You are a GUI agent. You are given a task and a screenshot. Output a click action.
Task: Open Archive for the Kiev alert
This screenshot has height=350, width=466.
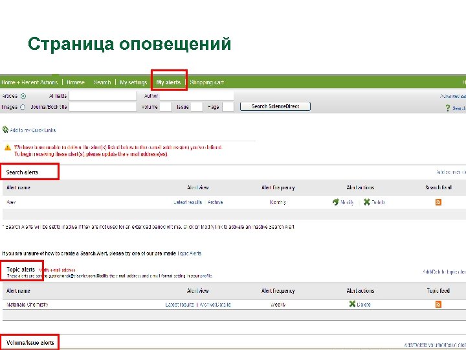(x=215, y=202)
